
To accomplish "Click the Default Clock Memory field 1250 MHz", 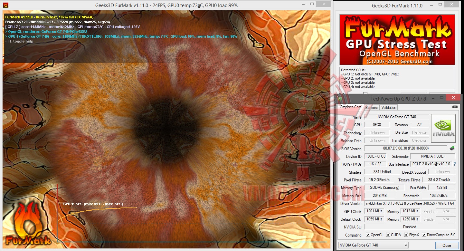I will pos(410,219).
